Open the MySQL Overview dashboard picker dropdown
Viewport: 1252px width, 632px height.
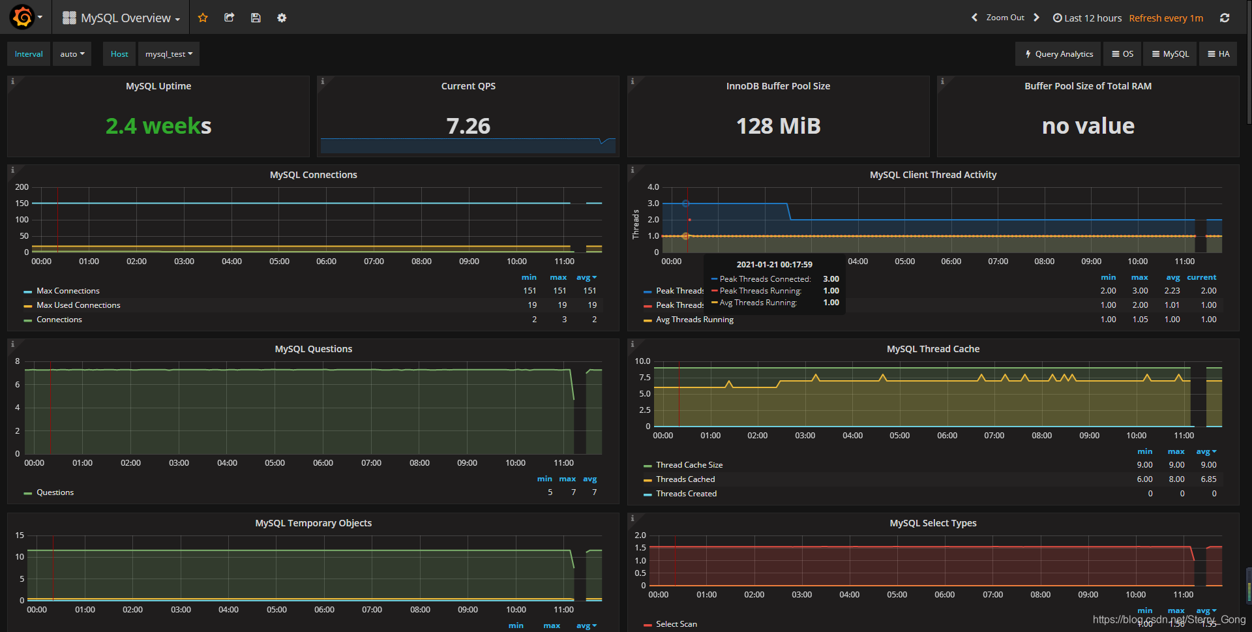(x=121, y=18)
